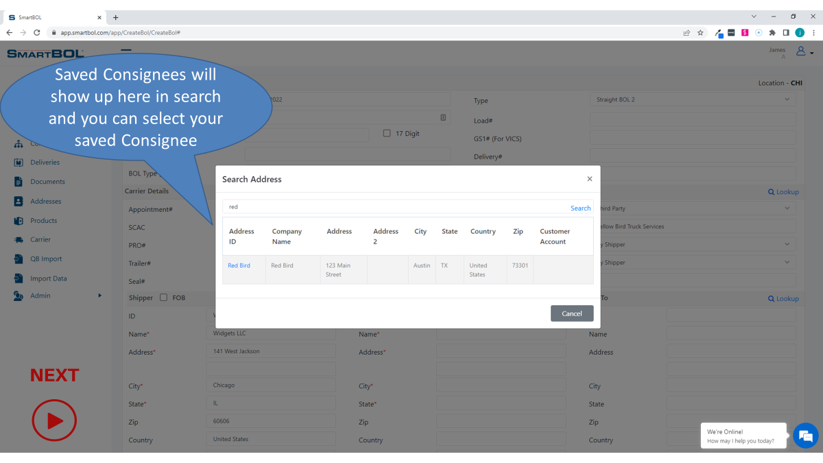Click the browser back arrow
Image resolution: width=823 pixels, height=463 pixels.
click(x=9, y=32)
